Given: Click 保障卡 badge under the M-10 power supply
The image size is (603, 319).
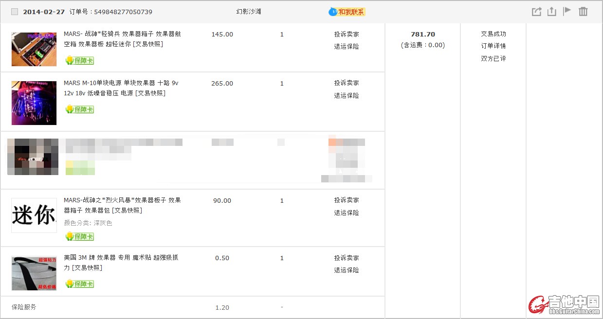Looking at the screenshot, I should [x=80, y=109].
